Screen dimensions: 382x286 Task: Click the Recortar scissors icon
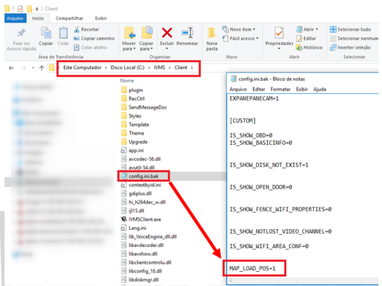click(x=77, y=29)
